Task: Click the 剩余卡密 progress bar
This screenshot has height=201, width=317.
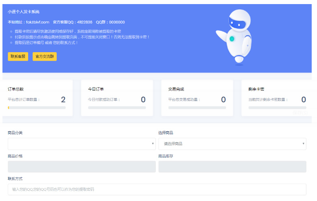Action: point(277,108)
